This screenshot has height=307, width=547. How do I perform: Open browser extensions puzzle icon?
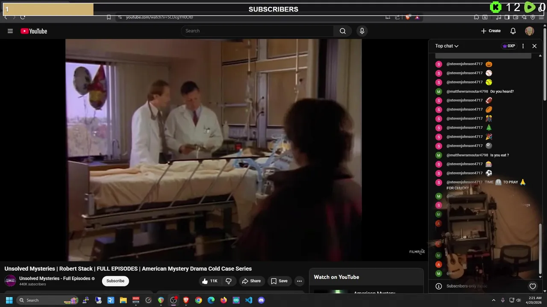tap(476, 17)
